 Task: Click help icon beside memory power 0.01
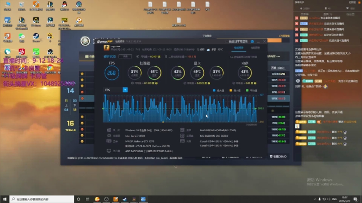[x=255, y=83]
